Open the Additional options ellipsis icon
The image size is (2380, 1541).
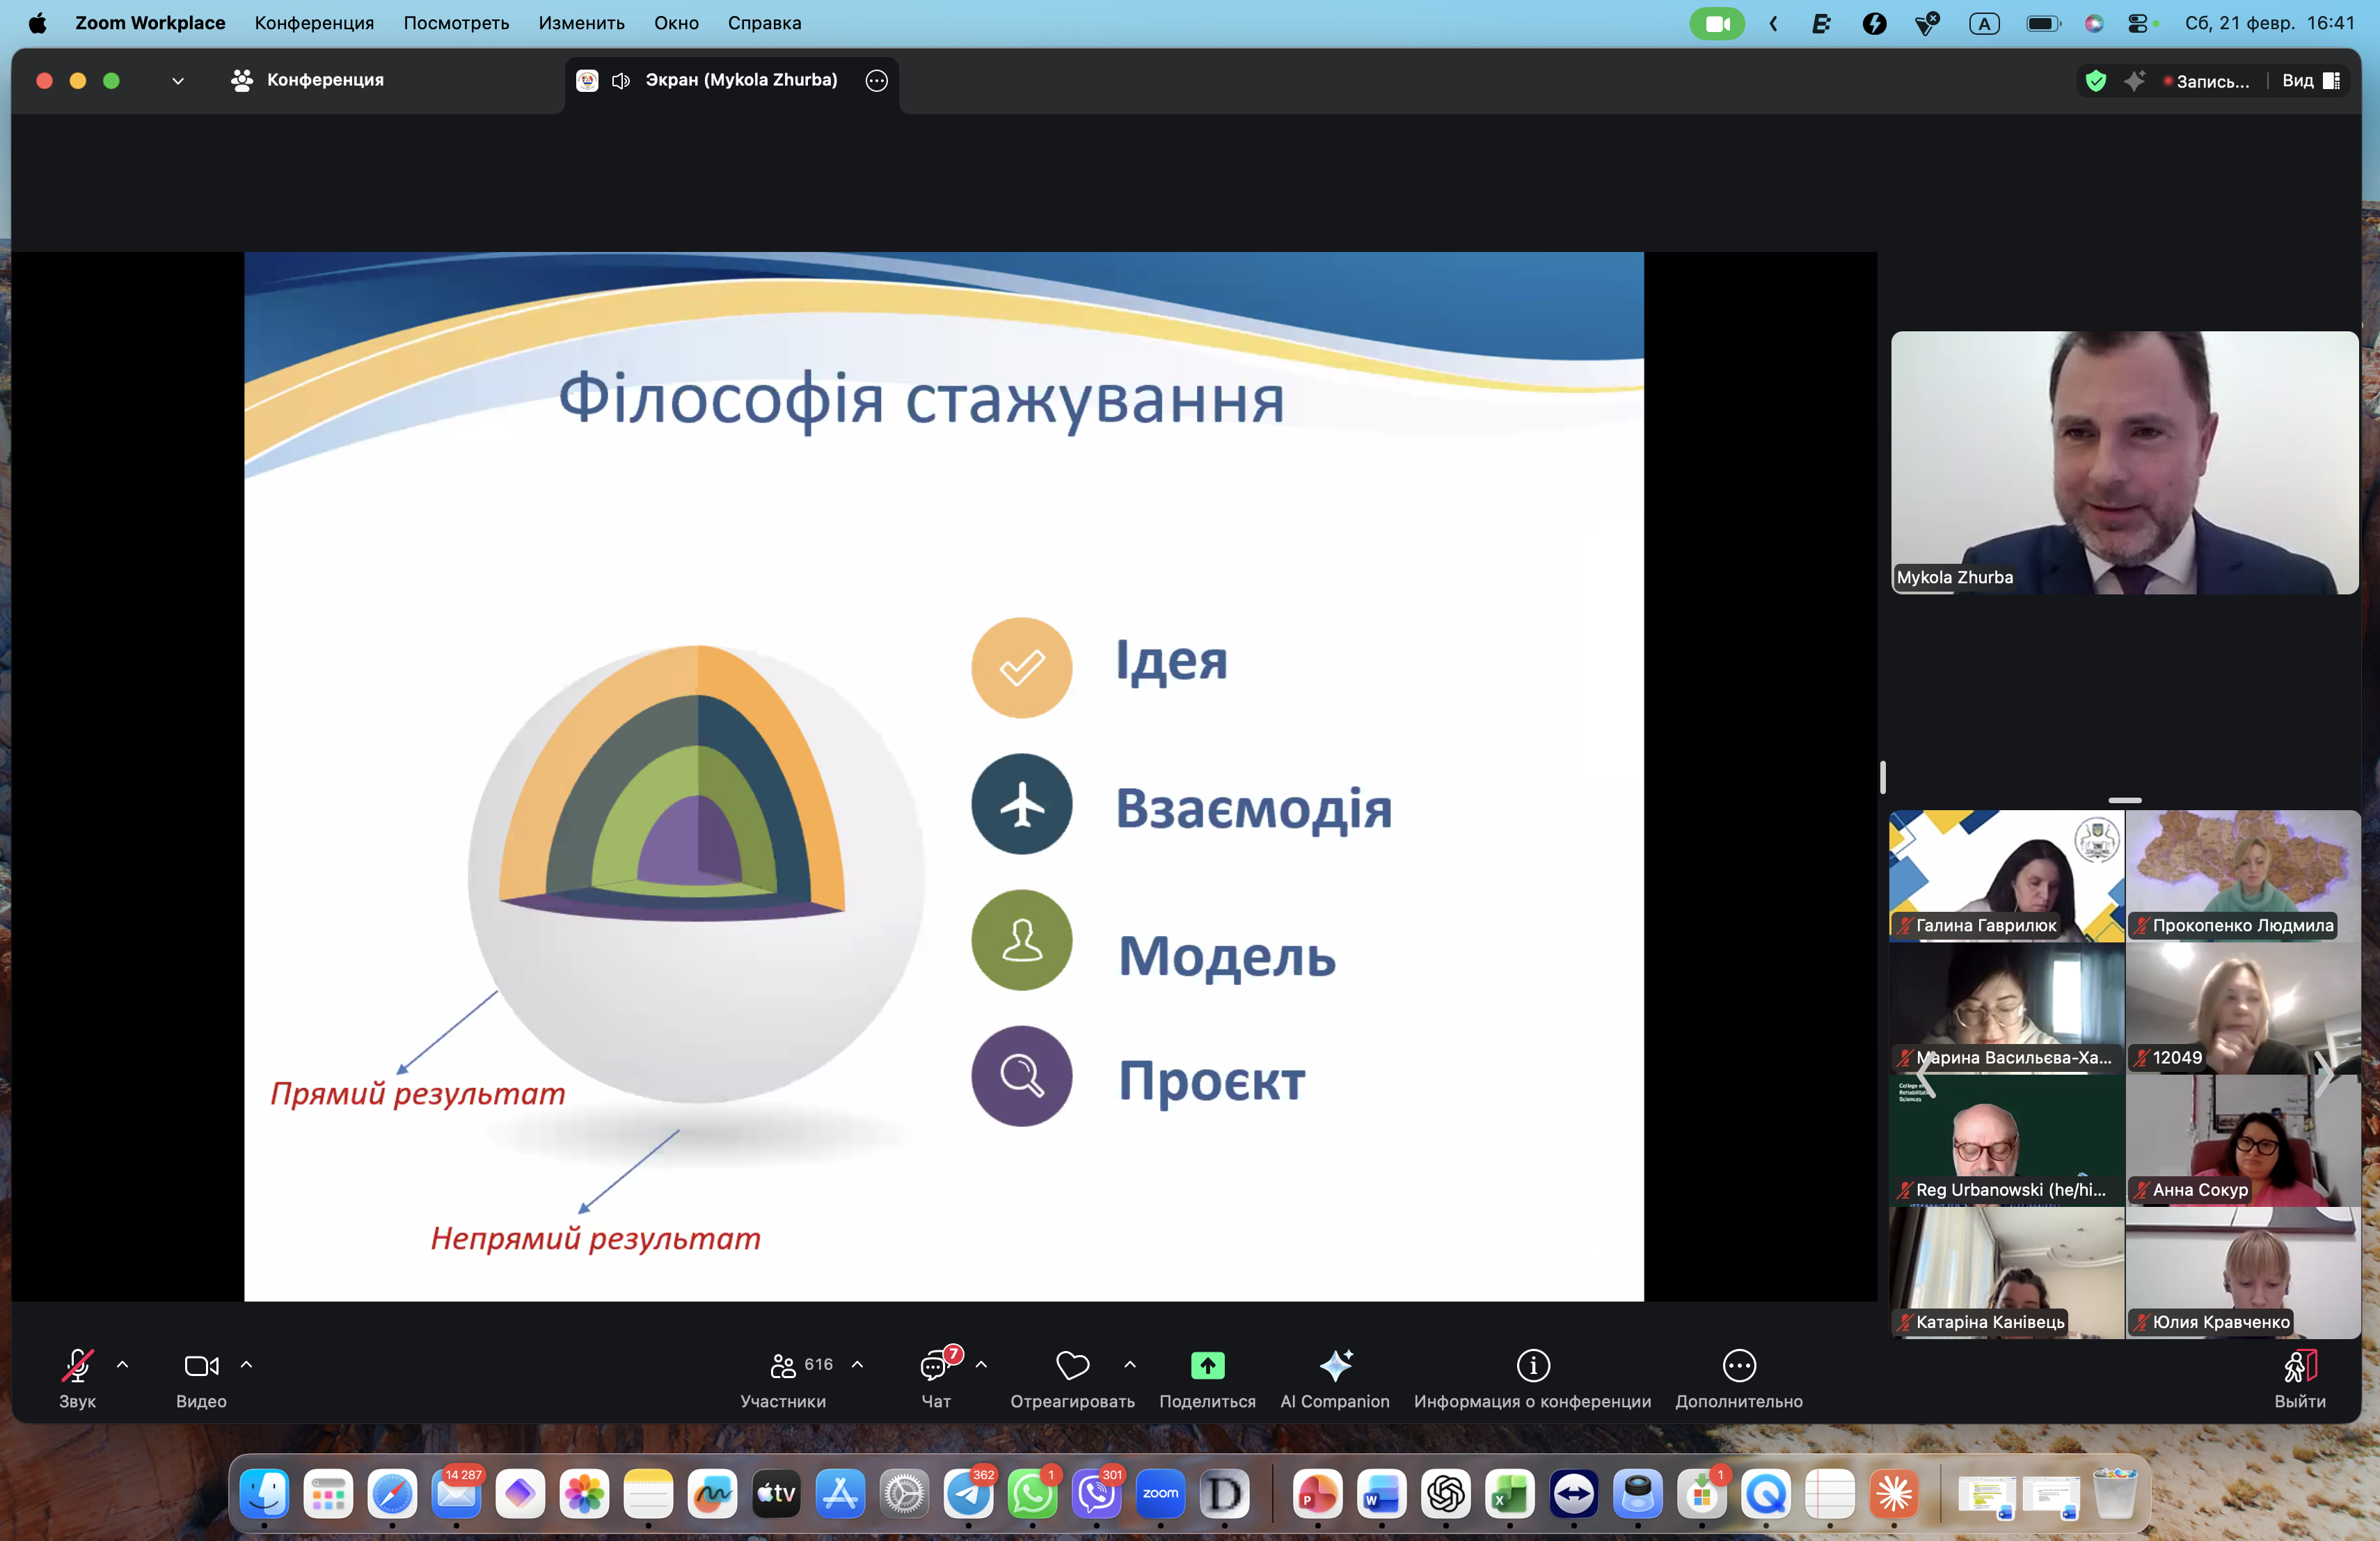click(x=1738, y=1366)
